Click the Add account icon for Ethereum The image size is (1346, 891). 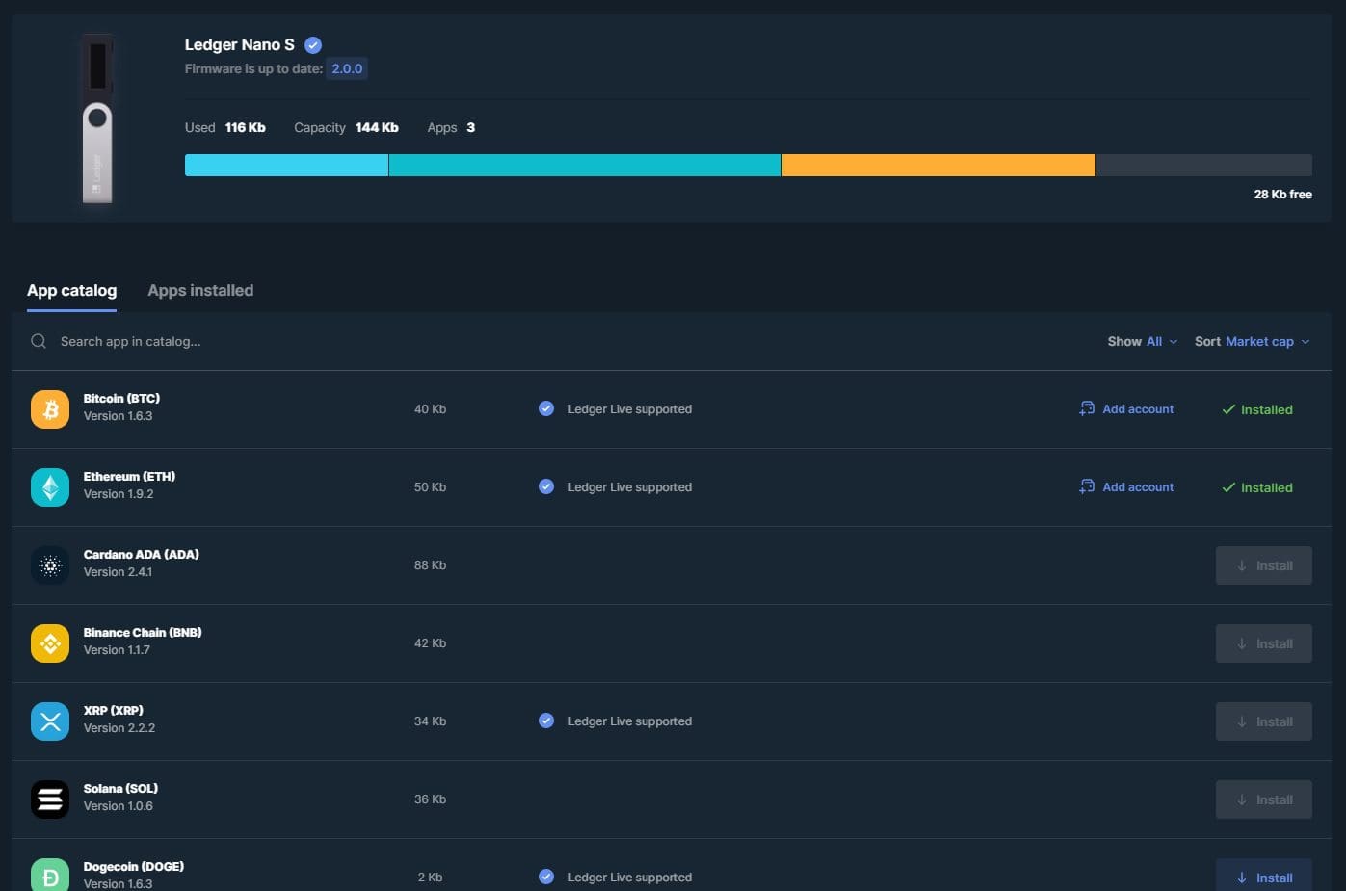[x=1087, y=486]
